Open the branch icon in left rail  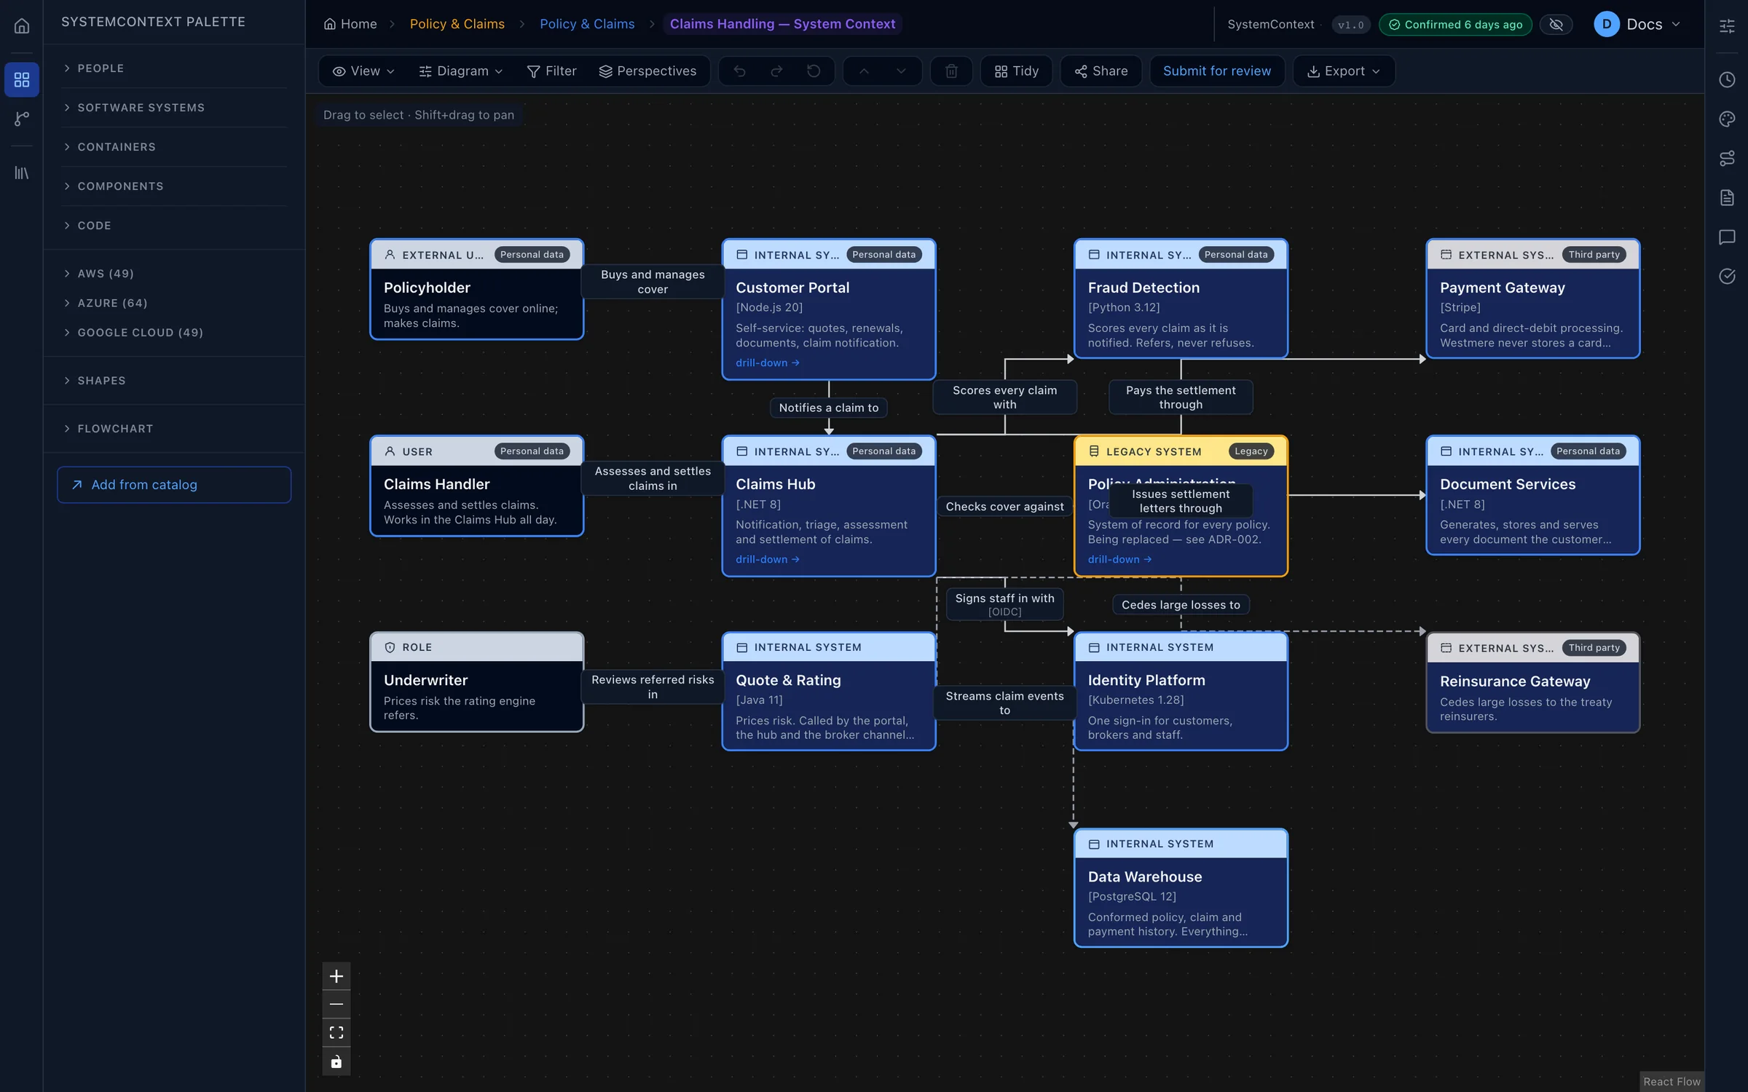click(22, 119)
